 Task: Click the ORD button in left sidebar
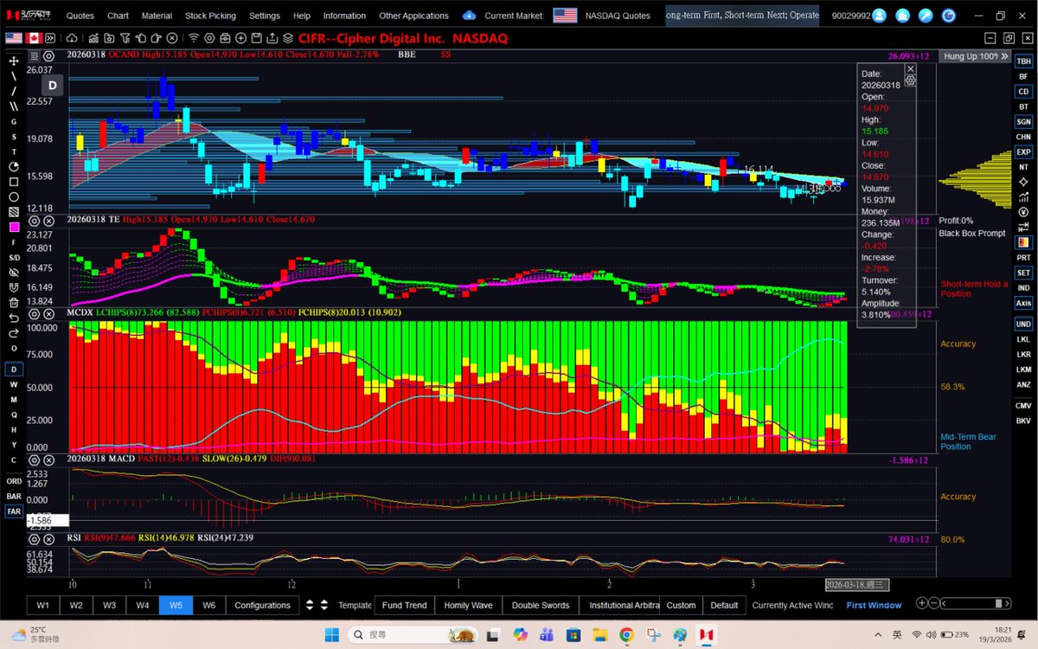click(x=14, y=480)
